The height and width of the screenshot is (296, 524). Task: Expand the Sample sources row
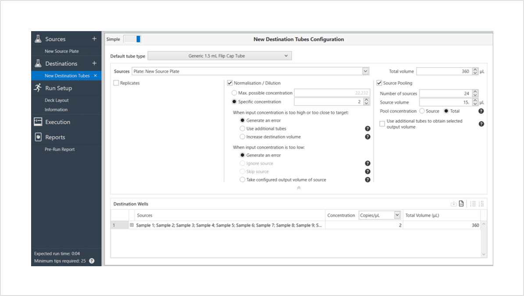132,226
